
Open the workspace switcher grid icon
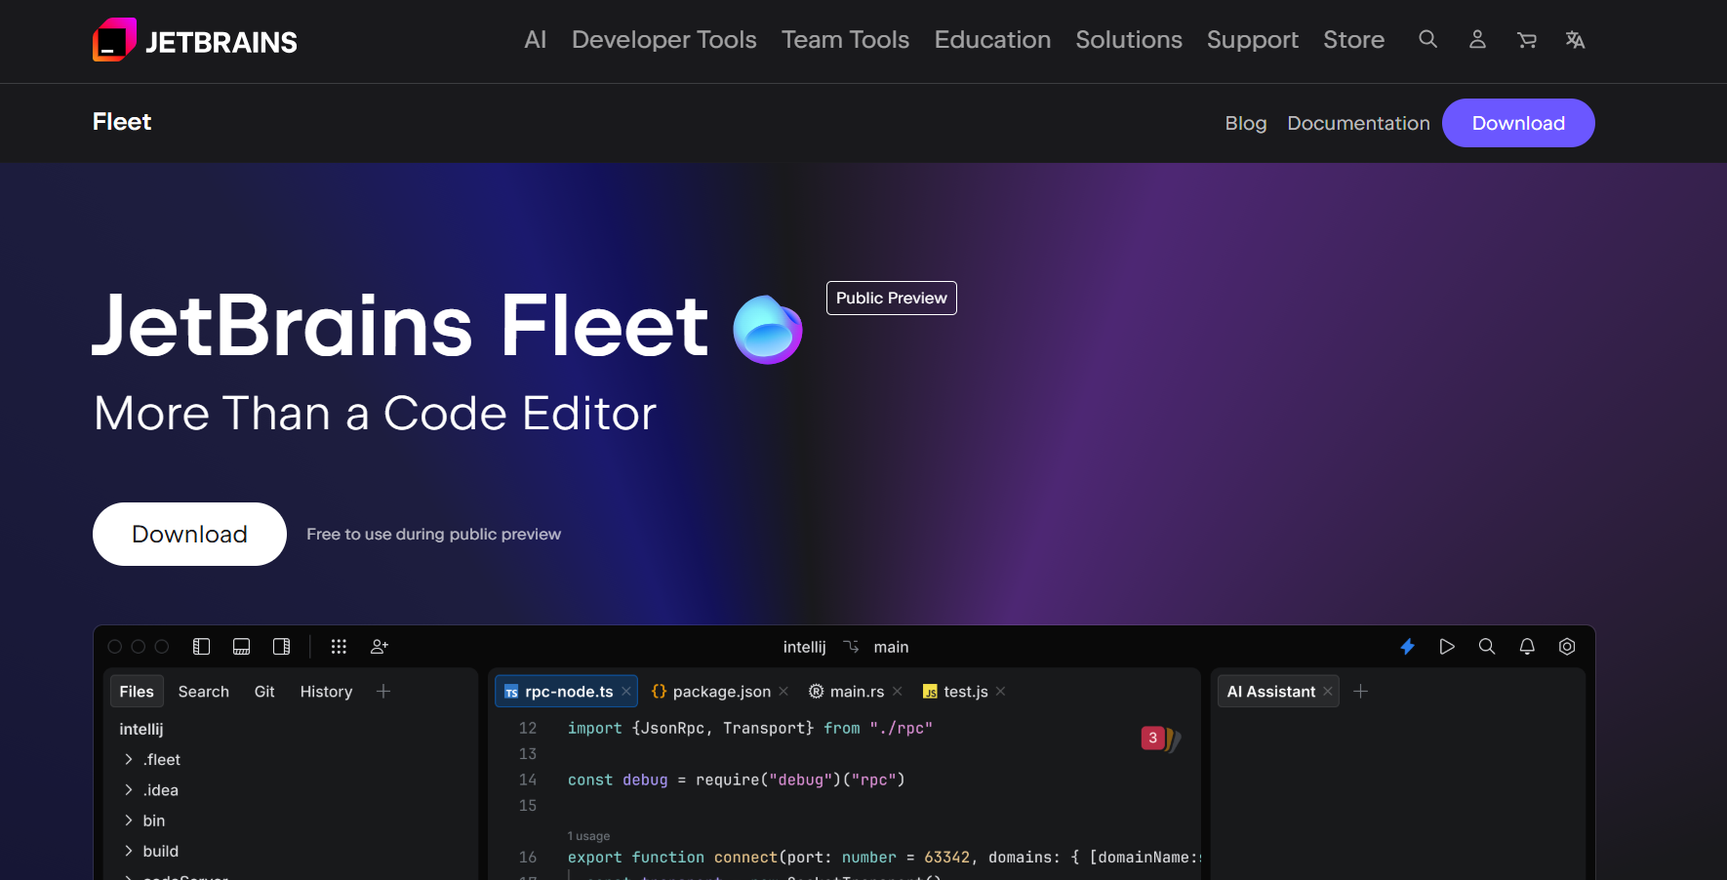339,646
